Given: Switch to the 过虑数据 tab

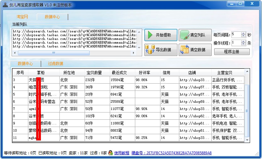Looking at the screenshot, I should pyautogui.click(x=55, y=64).
